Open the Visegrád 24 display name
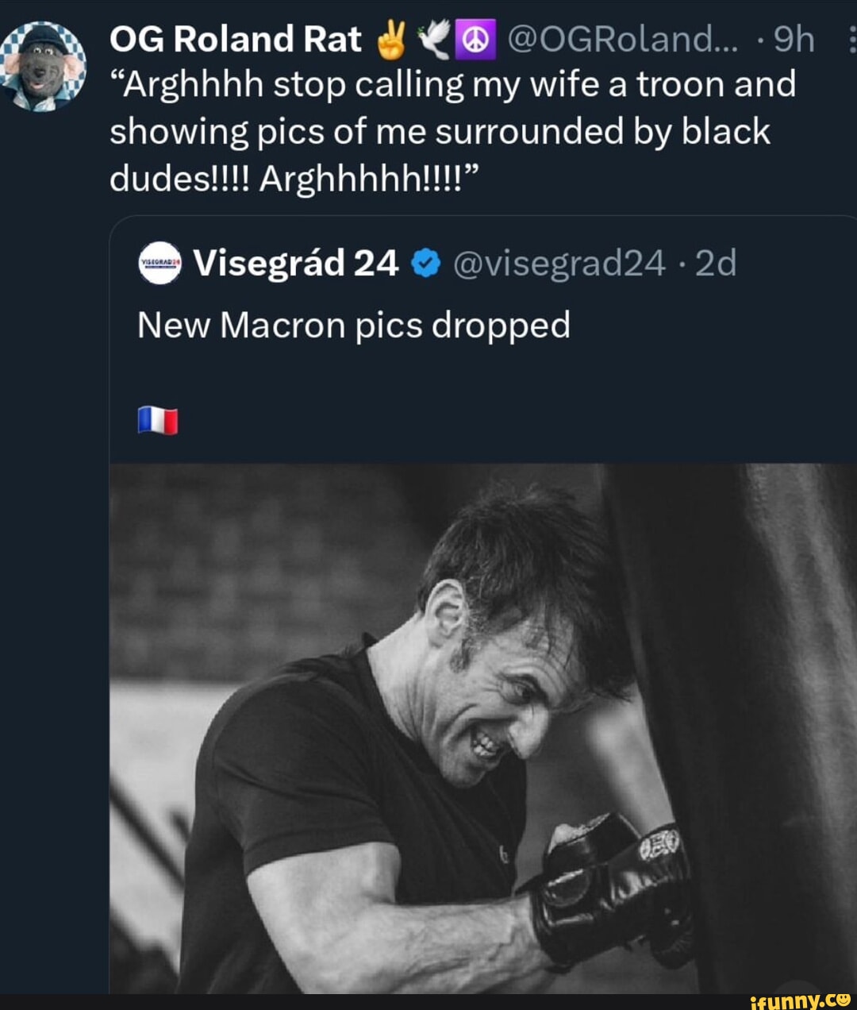Image resolution: width=857 pixels, height=1010 pixels. (295, 263)
